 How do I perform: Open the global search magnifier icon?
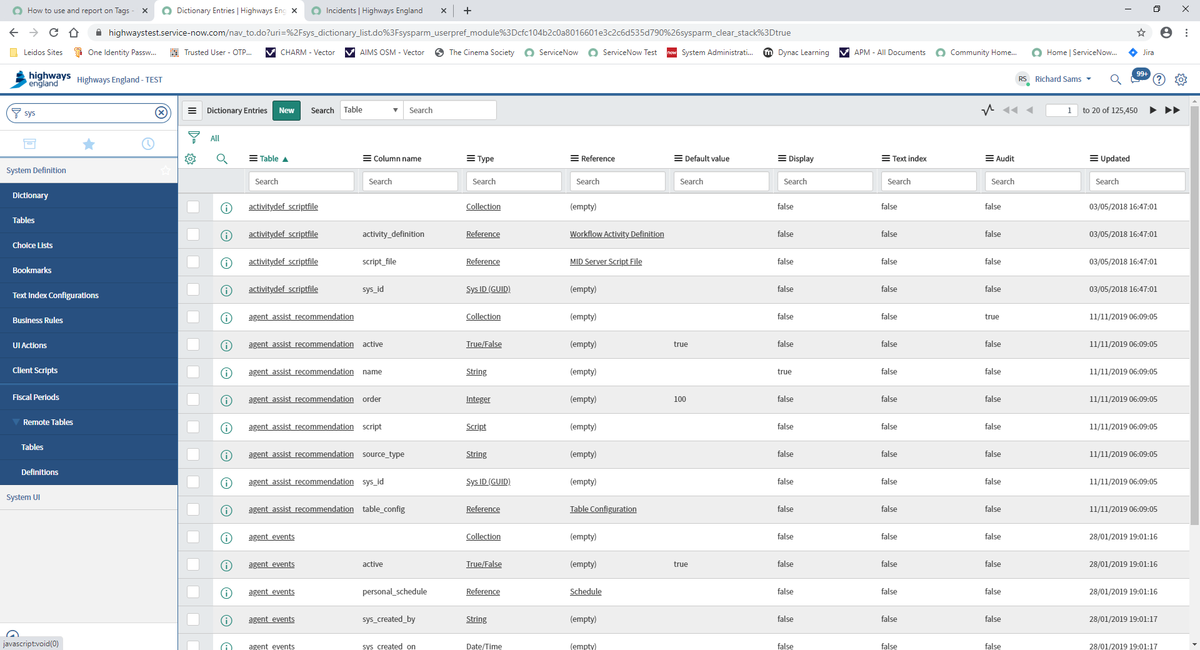[1115, 80]
